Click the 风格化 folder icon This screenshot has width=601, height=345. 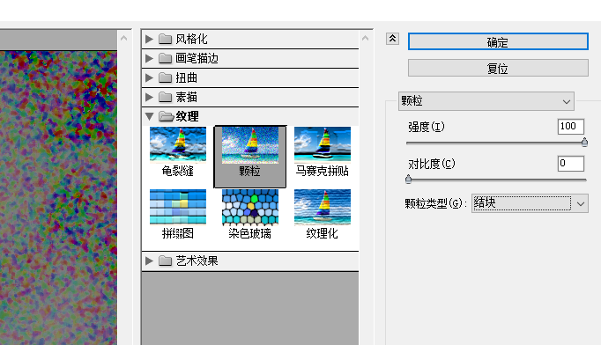[x=165, y=39]
